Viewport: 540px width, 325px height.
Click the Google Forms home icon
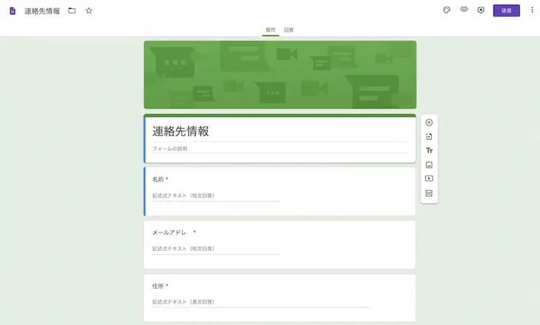12,11
